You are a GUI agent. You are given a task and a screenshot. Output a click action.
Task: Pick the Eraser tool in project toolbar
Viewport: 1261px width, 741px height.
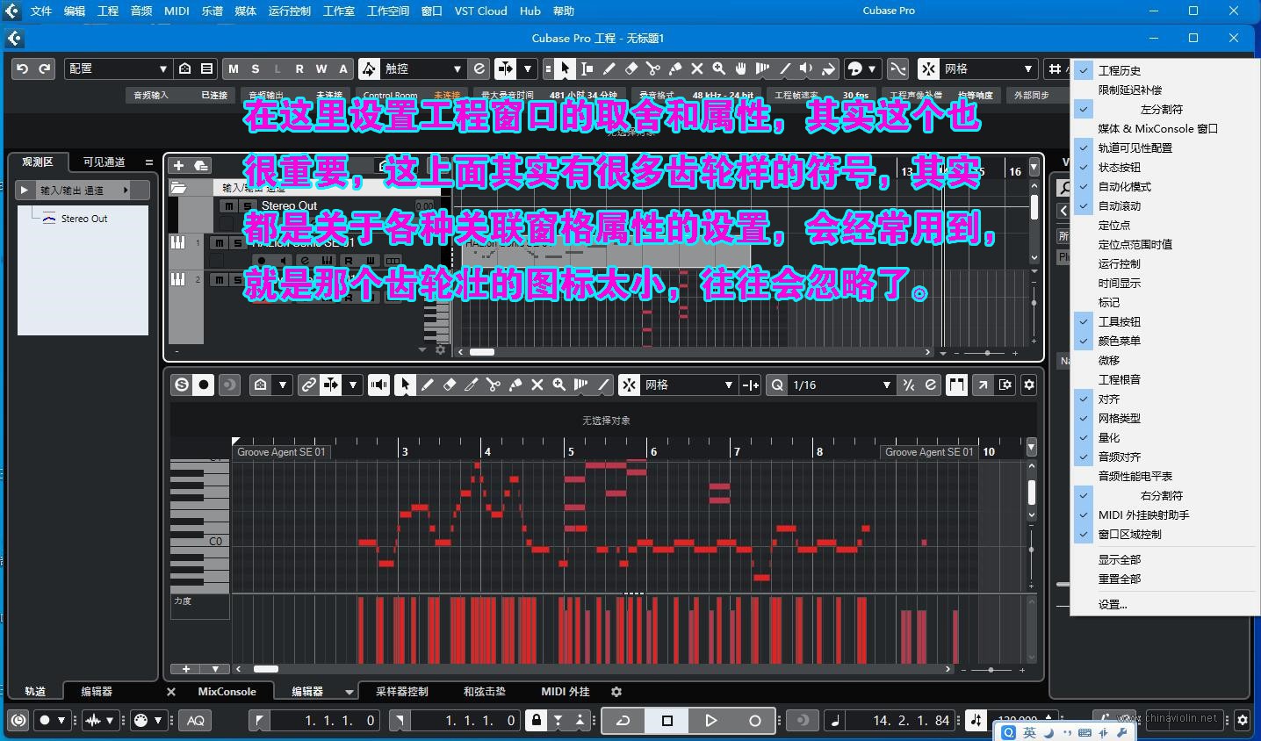point(630,68)
